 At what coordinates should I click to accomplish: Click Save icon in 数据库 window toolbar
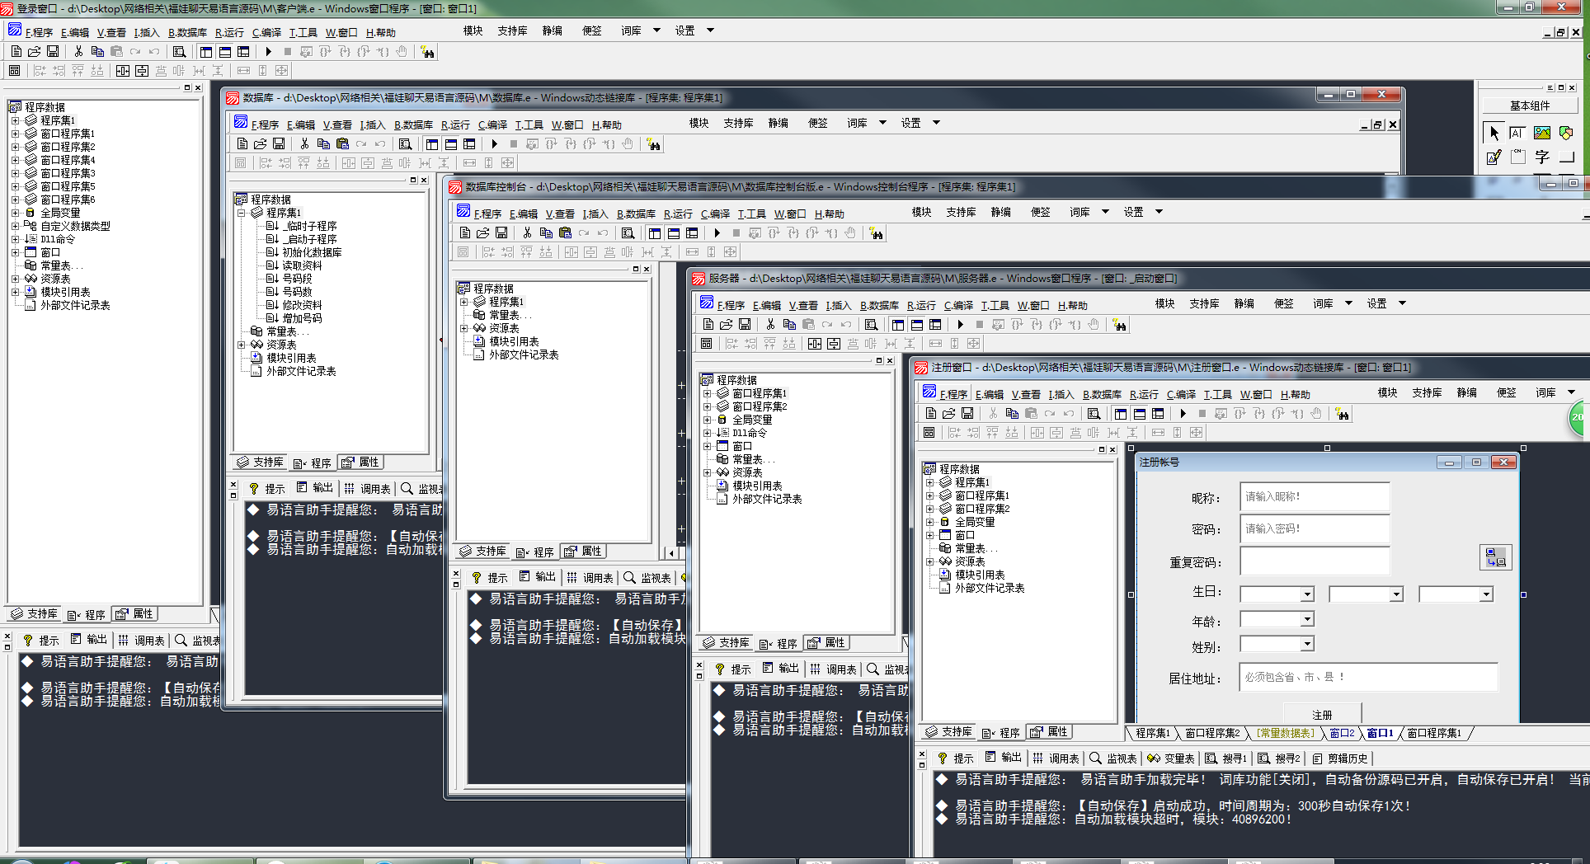[279, 144]
